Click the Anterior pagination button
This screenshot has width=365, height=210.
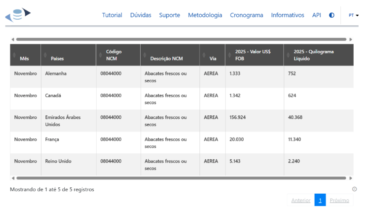[x=301, y=200]
